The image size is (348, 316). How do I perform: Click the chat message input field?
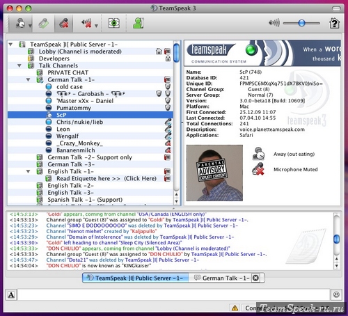[174, 294]
